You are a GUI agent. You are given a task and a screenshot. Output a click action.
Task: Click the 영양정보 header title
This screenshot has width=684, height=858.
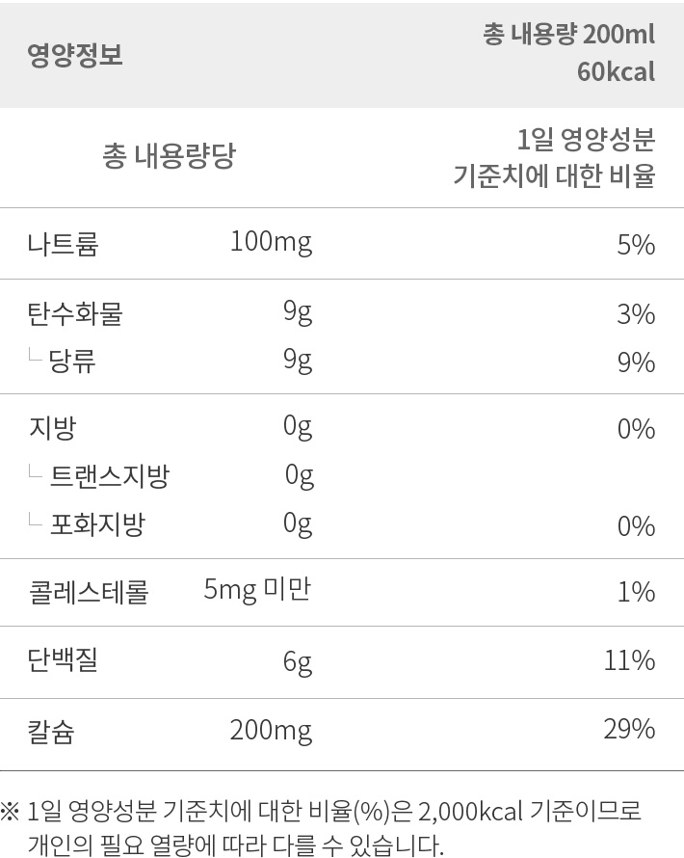[x=75, y=55]
